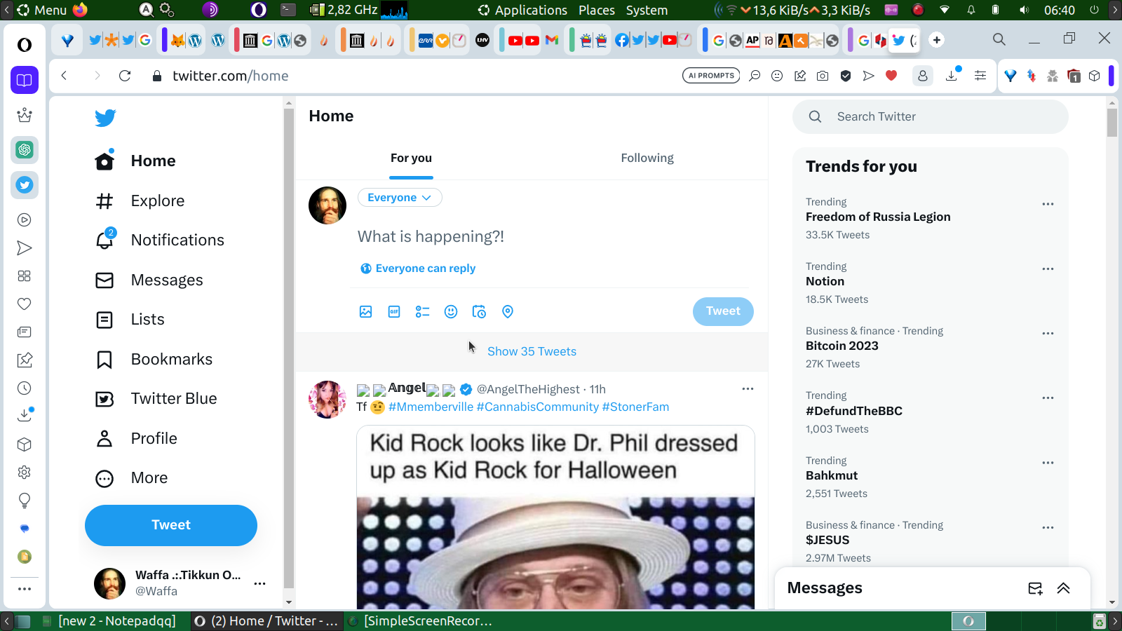Screen dimensions: 1122x631
Task: Open the #Mmemberville hashtag
Action: point(431,407)
